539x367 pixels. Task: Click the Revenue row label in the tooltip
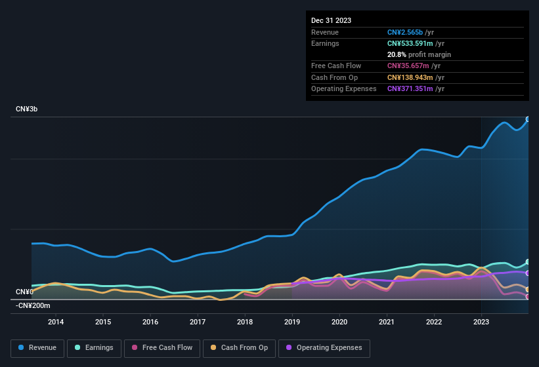tap(325, 32)
